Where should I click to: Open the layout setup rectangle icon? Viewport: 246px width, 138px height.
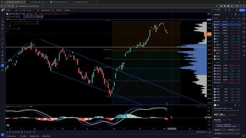212,10
